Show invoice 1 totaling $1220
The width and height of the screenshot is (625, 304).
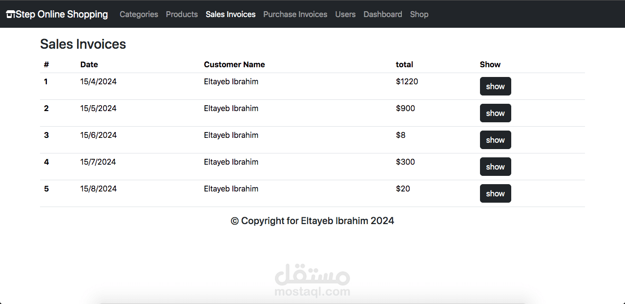click(495, 86)
